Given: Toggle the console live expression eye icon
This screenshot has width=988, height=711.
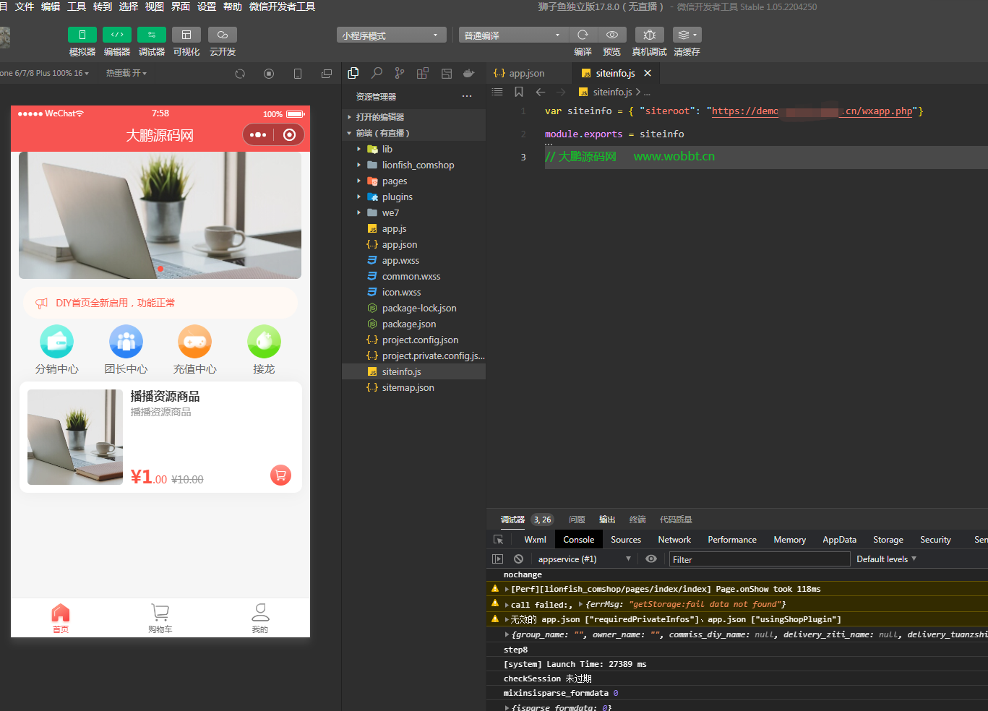Looking at the screenshot, I should (x=651, y=559).
